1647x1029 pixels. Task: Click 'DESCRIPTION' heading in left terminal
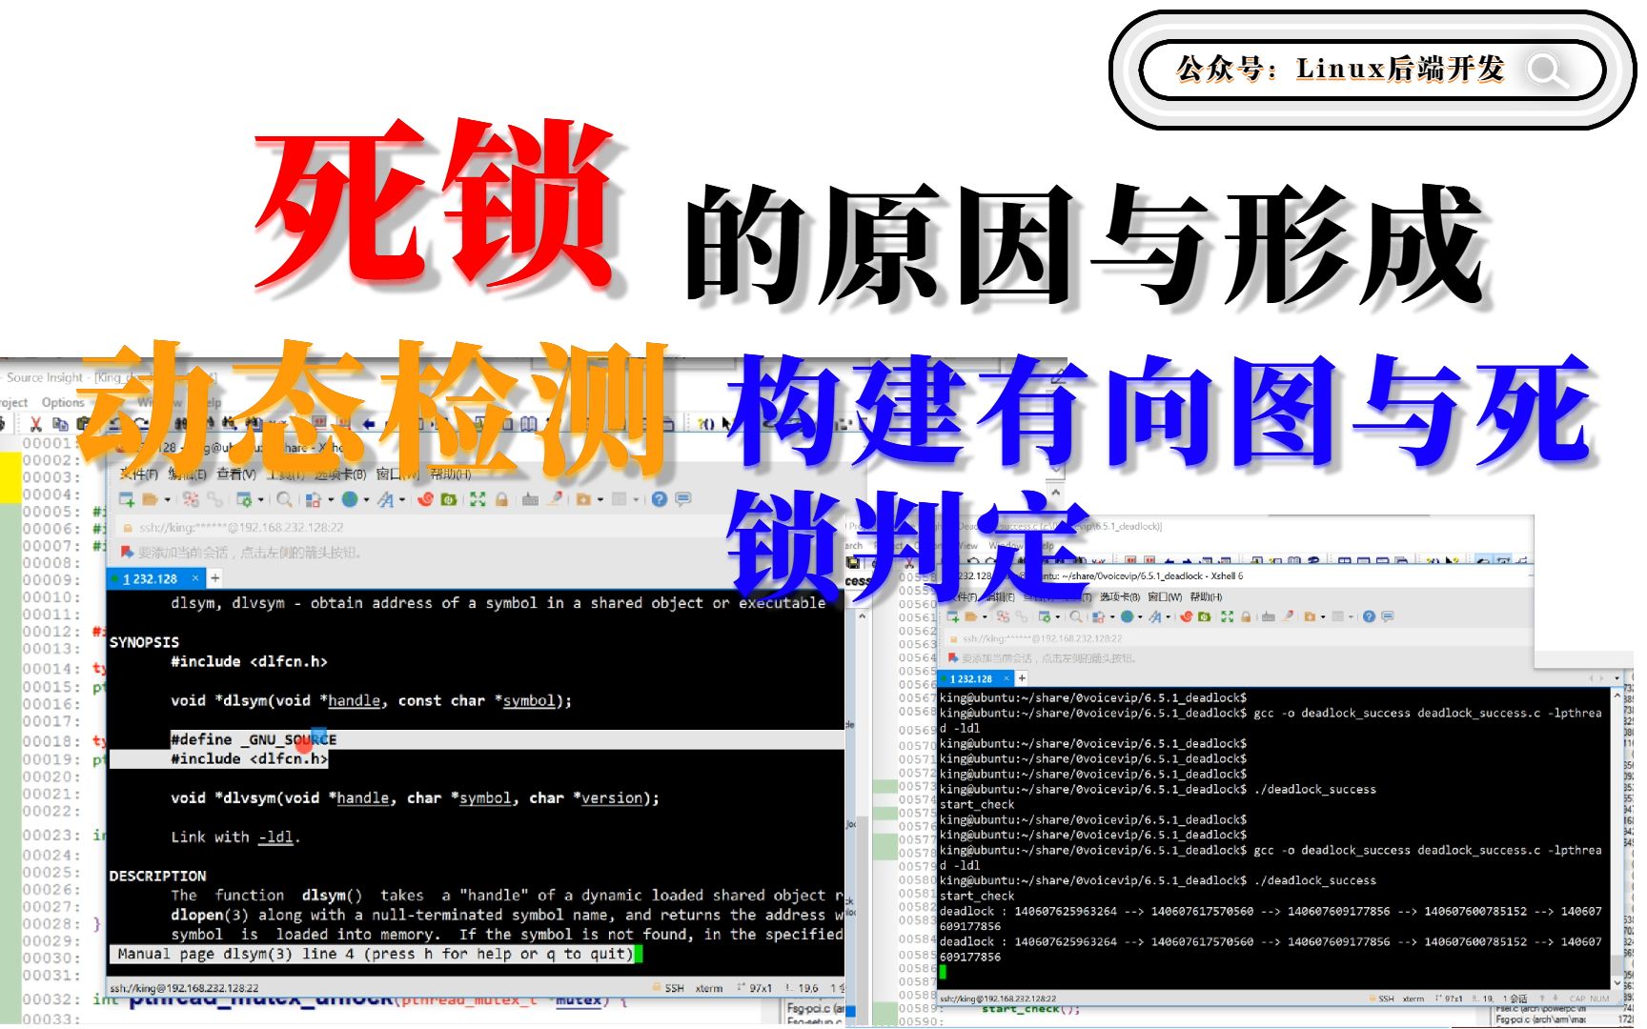pos(157,876)
